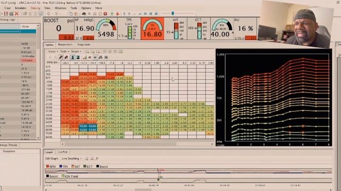Viewport: 341px width, 191px height.
Task: Select the Tables tab
Action: pos(49,45)
